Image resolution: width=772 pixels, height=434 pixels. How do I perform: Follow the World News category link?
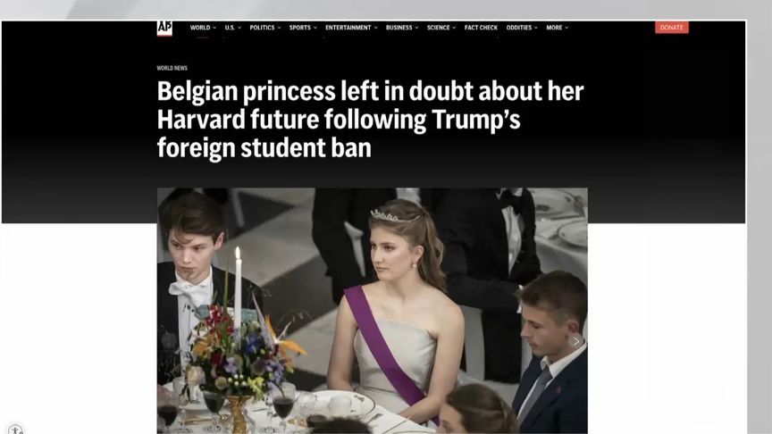point(172,68)
